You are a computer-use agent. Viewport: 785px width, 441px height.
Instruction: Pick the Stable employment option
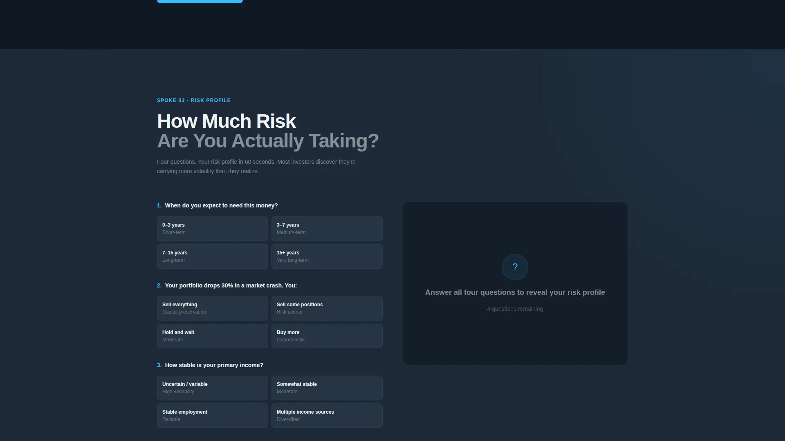(213, 416)
